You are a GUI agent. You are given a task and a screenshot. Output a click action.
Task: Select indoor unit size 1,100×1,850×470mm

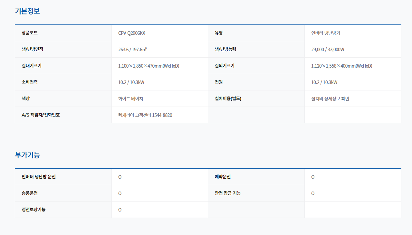[149, 66]
